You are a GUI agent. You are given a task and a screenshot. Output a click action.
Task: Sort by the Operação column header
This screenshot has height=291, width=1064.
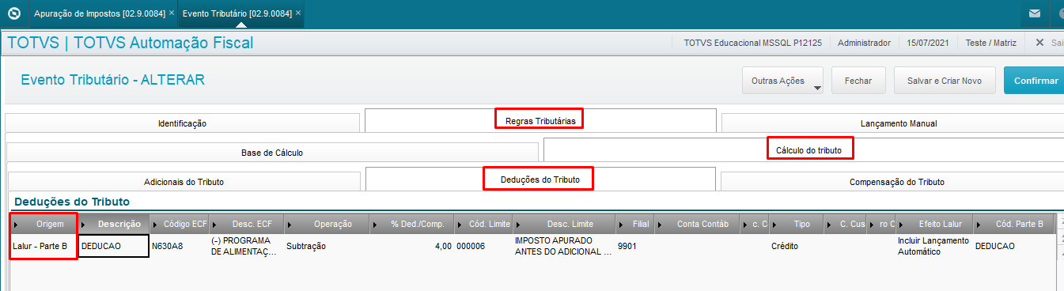(328, 224)
